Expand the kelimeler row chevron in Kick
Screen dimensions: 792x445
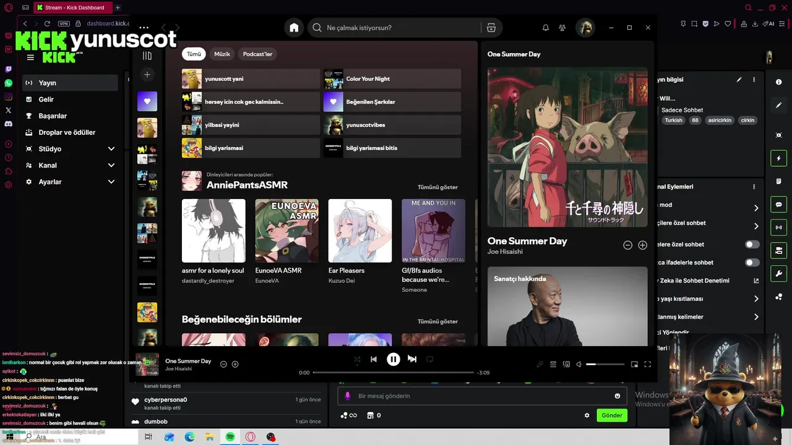pyautogui.click(x=756, y=317)
